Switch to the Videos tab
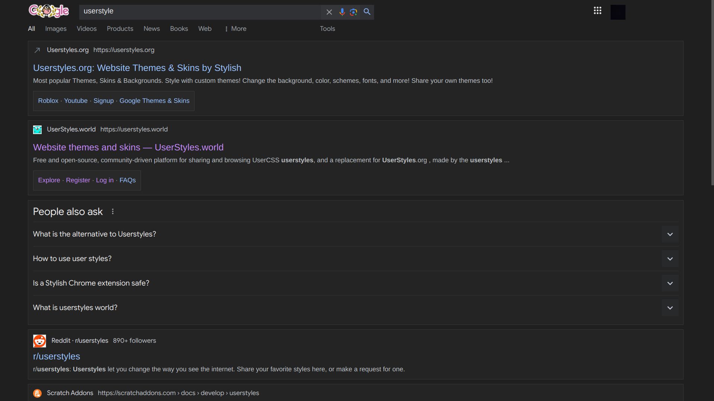The image size is (714, 401). [x=87, y=29]
